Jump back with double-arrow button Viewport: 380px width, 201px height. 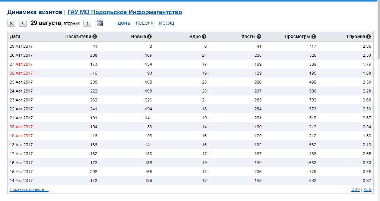[x=12, y=23]
